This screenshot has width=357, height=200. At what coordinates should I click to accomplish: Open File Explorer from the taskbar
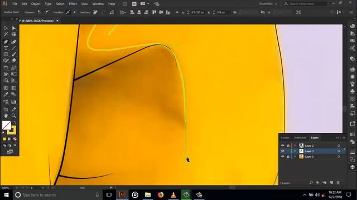click(148, 195)
